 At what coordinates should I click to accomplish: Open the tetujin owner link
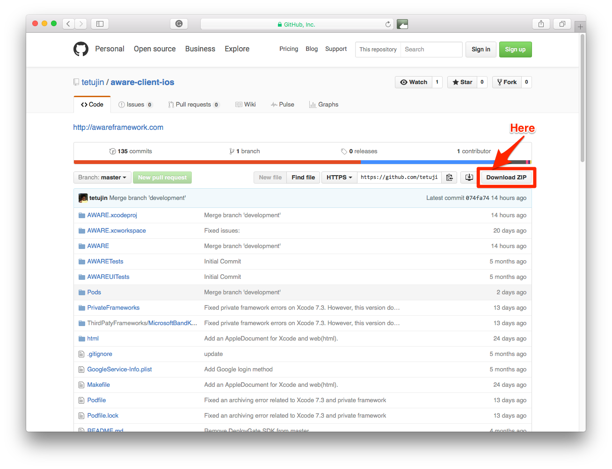point(93,82)
